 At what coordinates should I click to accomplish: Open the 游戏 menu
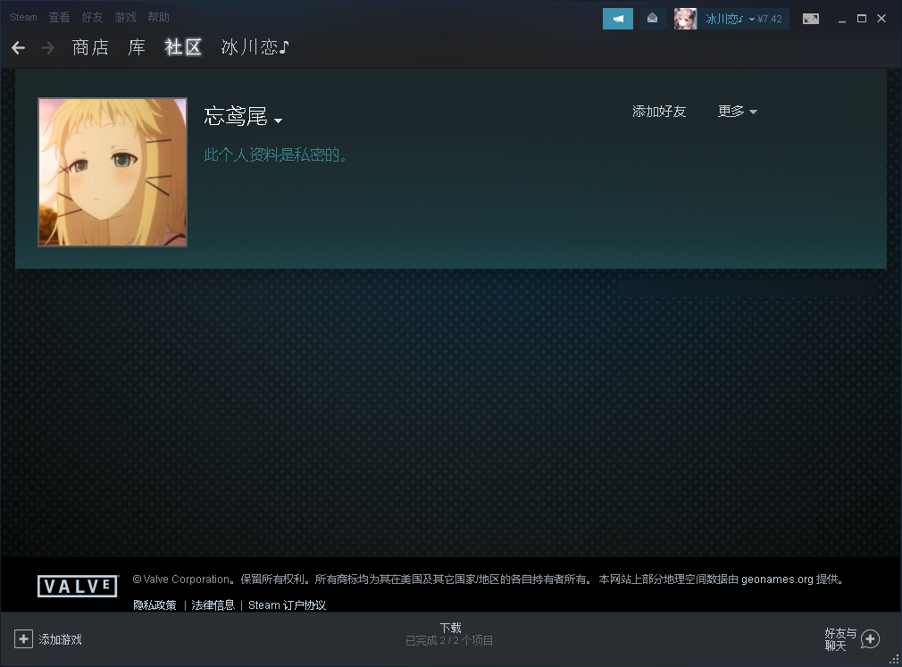[125, 17]
